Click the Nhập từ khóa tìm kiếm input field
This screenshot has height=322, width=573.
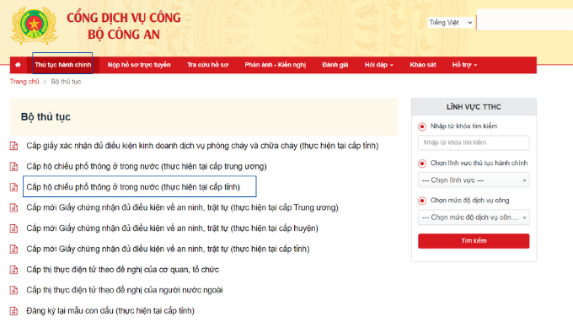point(474,142)
